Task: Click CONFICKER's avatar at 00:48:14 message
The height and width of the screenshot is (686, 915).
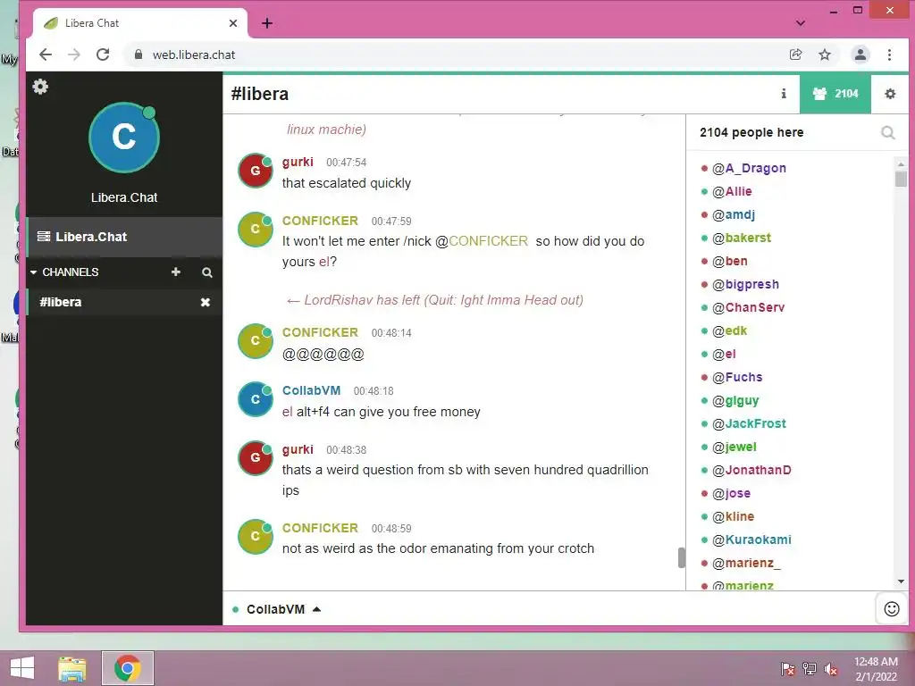Action: 255,340
